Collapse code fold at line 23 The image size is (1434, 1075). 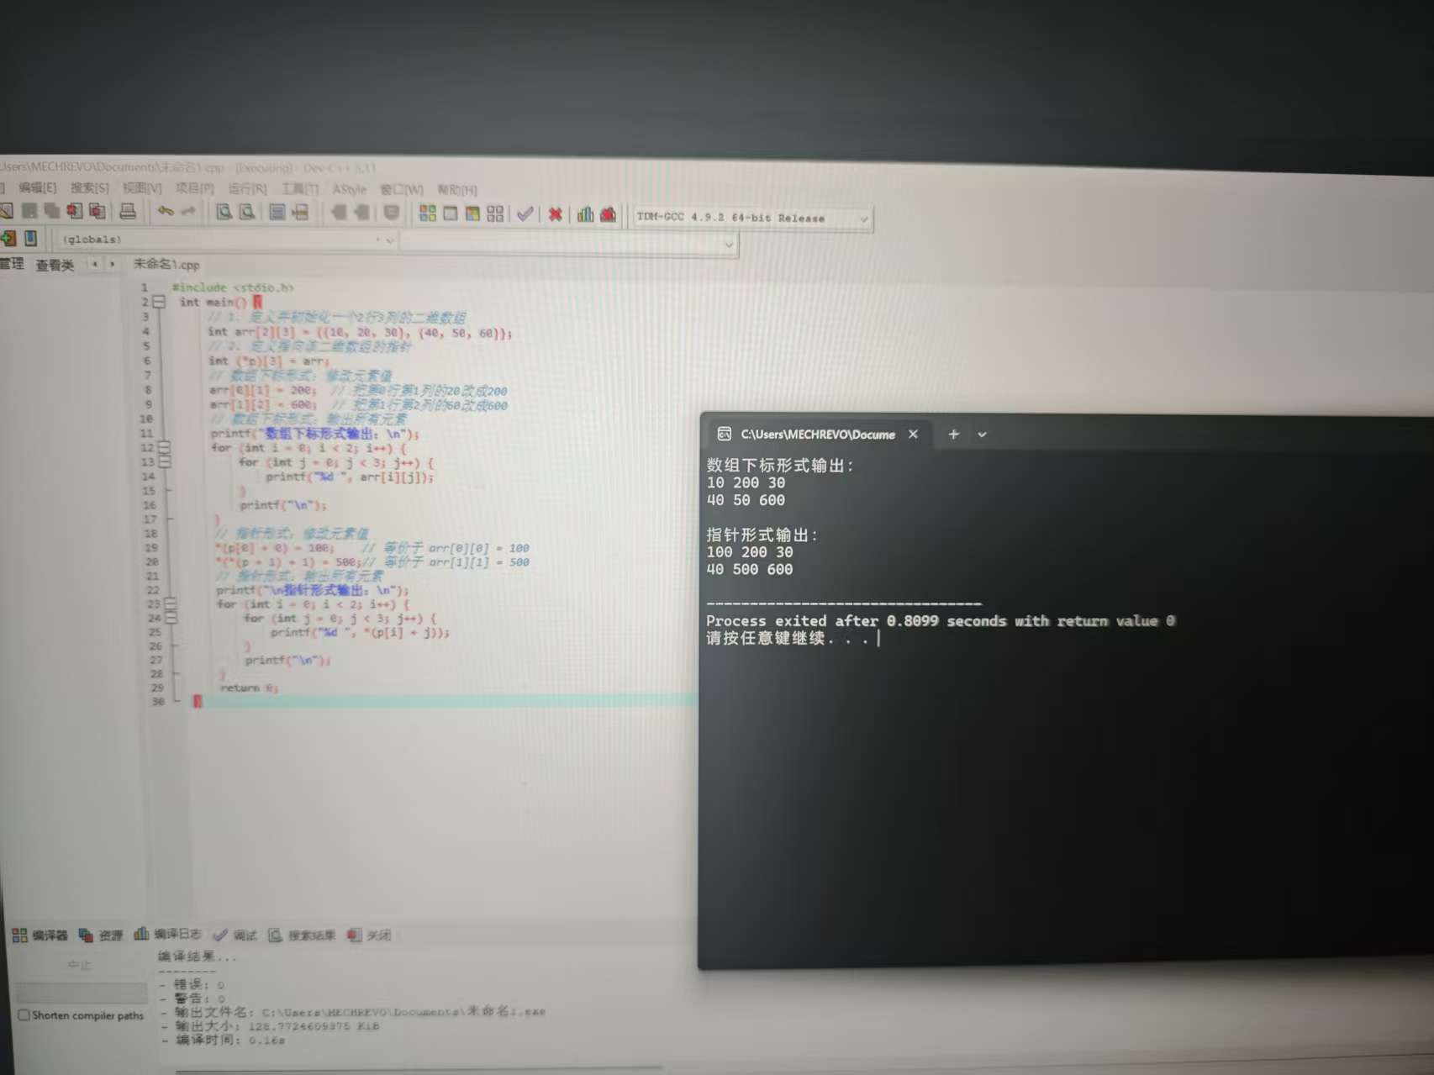click(x=170, y=603)
